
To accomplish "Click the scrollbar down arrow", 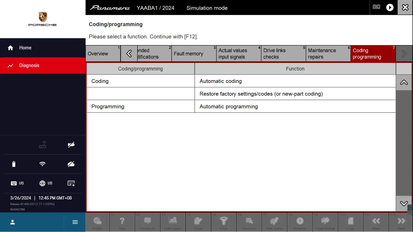I will click(404, 203).
